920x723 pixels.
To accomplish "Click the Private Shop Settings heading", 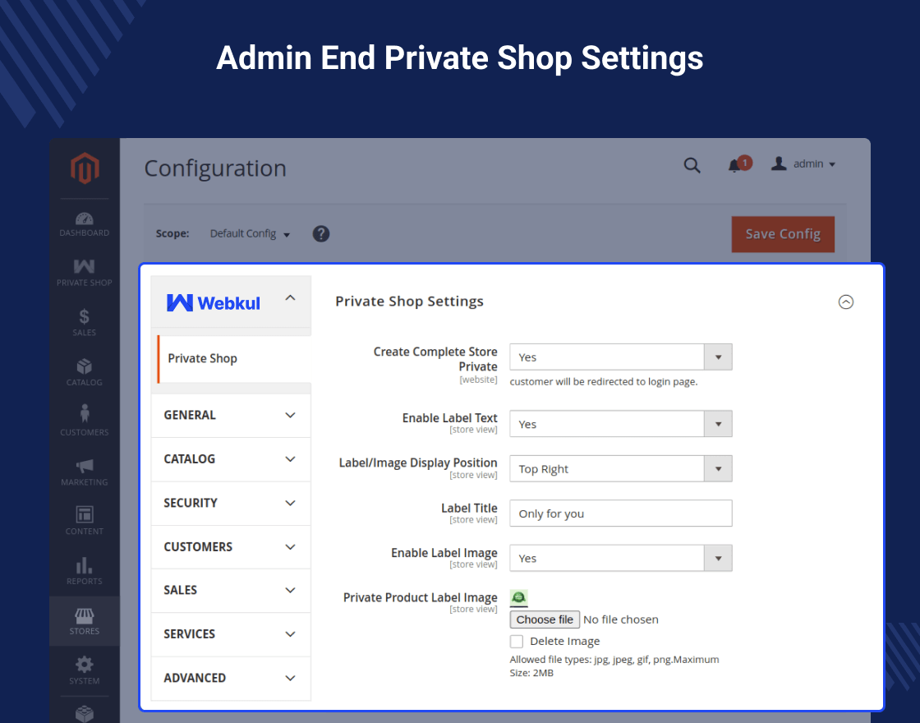I will (x=410, y=302).
